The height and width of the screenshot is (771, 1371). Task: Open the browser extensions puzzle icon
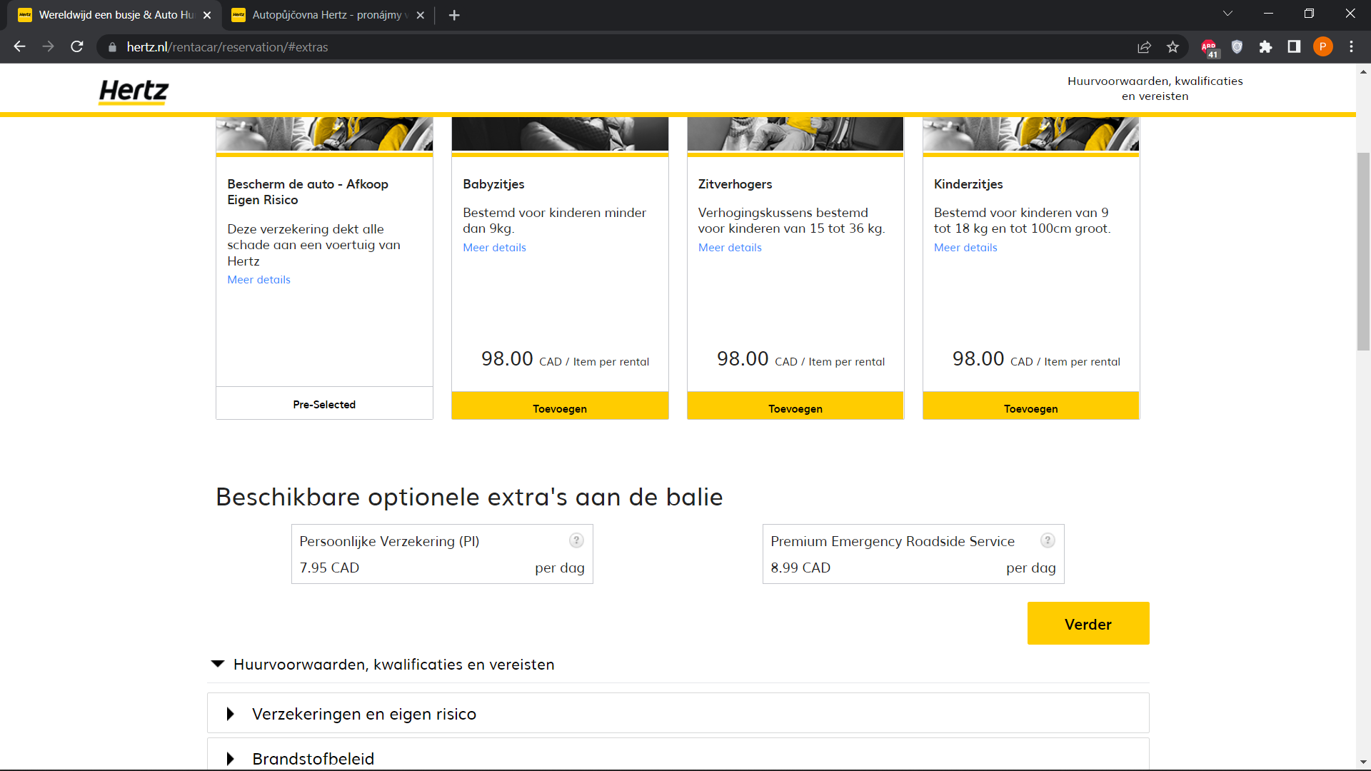tap(1265, 47)
